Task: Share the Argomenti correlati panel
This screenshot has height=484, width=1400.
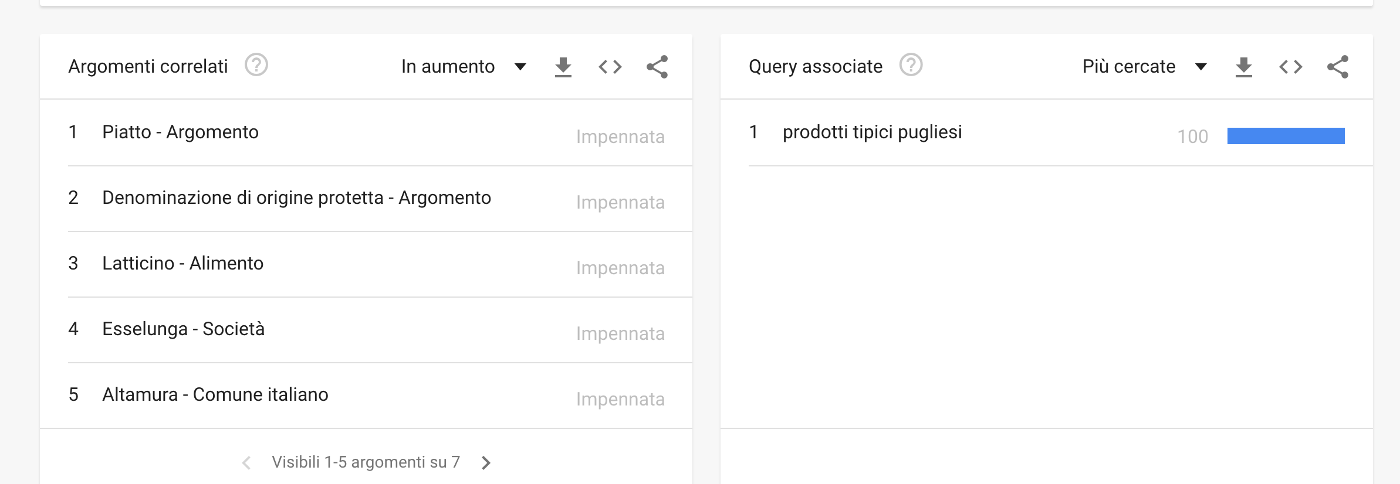Action: pos(657,67)
